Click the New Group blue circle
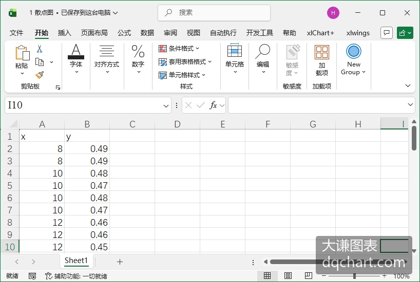The image size is (420, 282). (354, 51)
